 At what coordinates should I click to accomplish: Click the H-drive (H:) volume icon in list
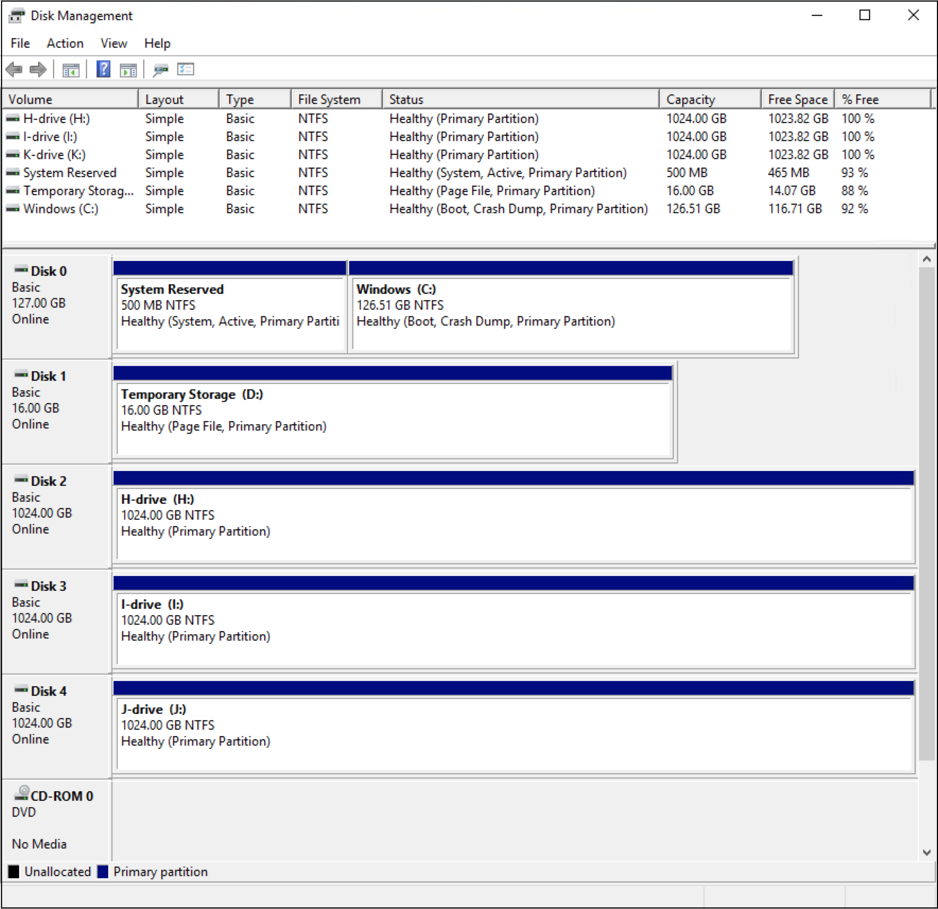[x=13, y=119]
